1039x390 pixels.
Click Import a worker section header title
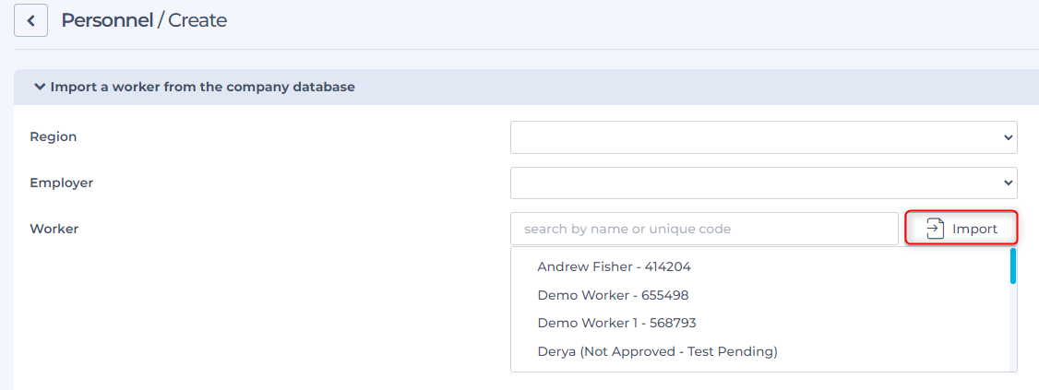pyautogui.click(x=202, y=87)
